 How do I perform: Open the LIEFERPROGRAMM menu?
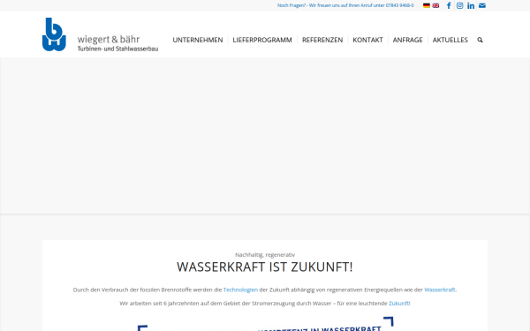(x=262, y=40)
